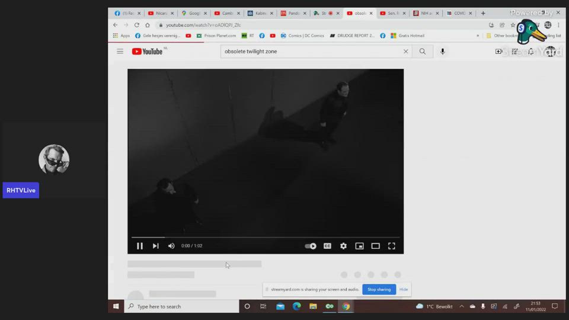Go to the YouTube home logo
Image resolution: width=569 pixels, height=320 pixels.
click(147, 52)
